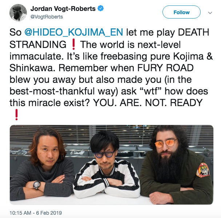The width and height of the screenshot is (221, 218).
Task: Click the wristwatch in the photo
Action: pyautogui.click(x=36, y=185)
